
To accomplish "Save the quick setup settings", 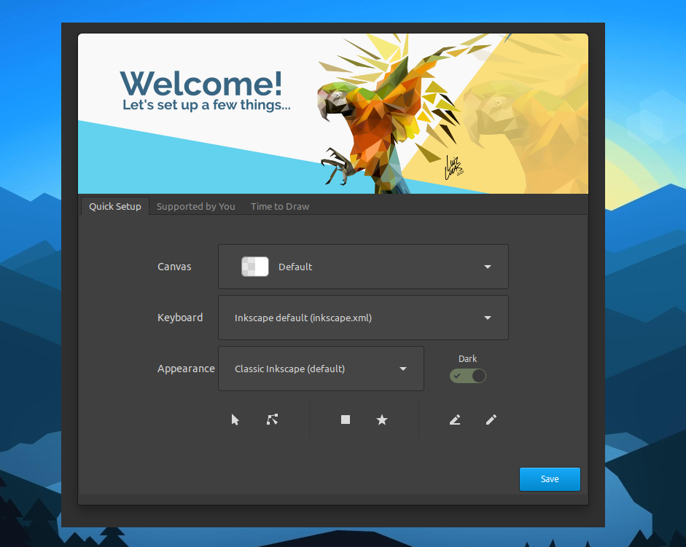I will 550,479.
